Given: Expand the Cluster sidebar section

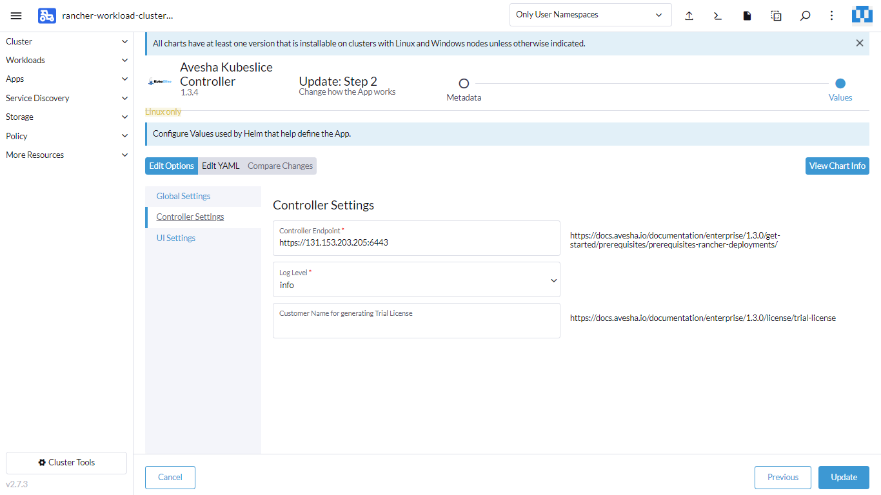Looking at the screenshot, I should coord(66,41).
